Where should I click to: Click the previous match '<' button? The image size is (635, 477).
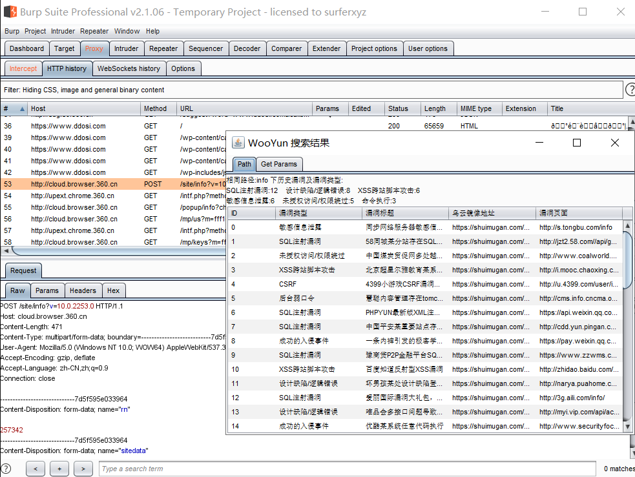(x=36, y=469)
